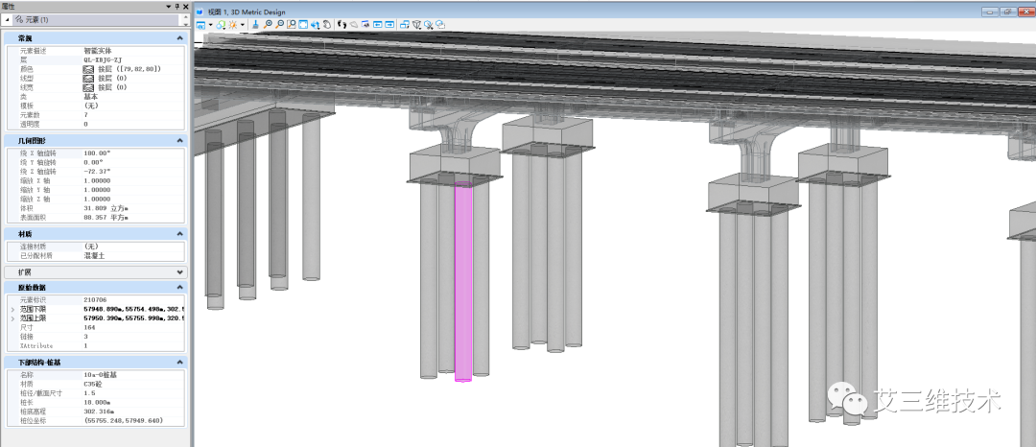Open the Display Style icon
Viewport: 1036px width, 447px height.
(x=221, y=24)
